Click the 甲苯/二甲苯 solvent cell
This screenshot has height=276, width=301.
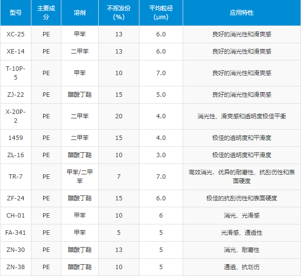click(80, 176)
